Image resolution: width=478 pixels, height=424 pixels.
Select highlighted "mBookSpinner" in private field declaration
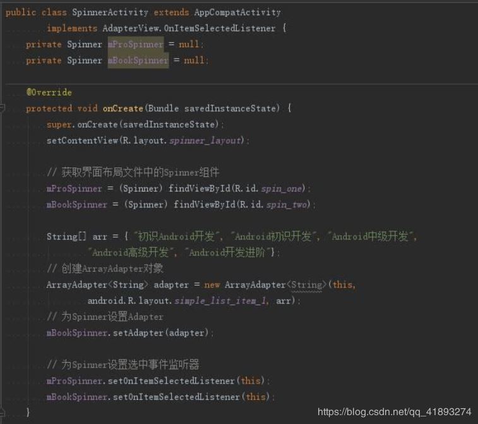point(138,61)
